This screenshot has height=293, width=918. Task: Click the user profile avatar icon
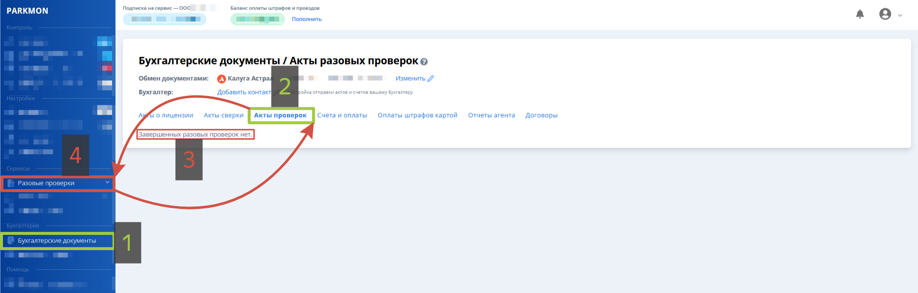[x=885, y=14]
